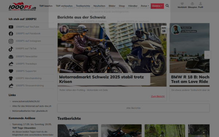Open '1000PS auf Instagram' link
Image resolution: width=219 pixels, height=137 pixels.
28,41
